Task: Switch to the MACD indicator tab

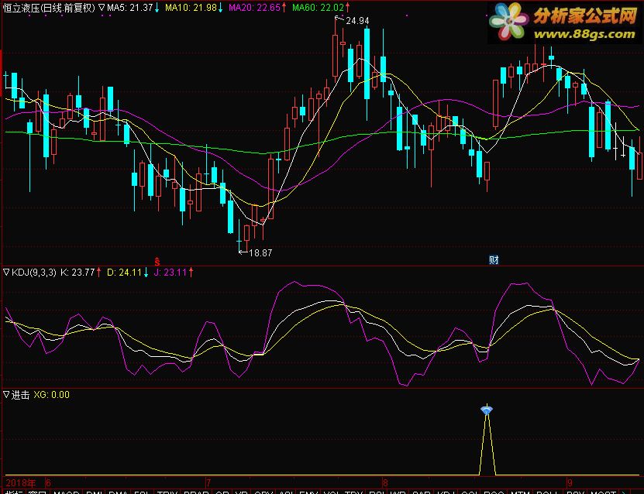Action: pyautogui.click(x=67, y=492)
